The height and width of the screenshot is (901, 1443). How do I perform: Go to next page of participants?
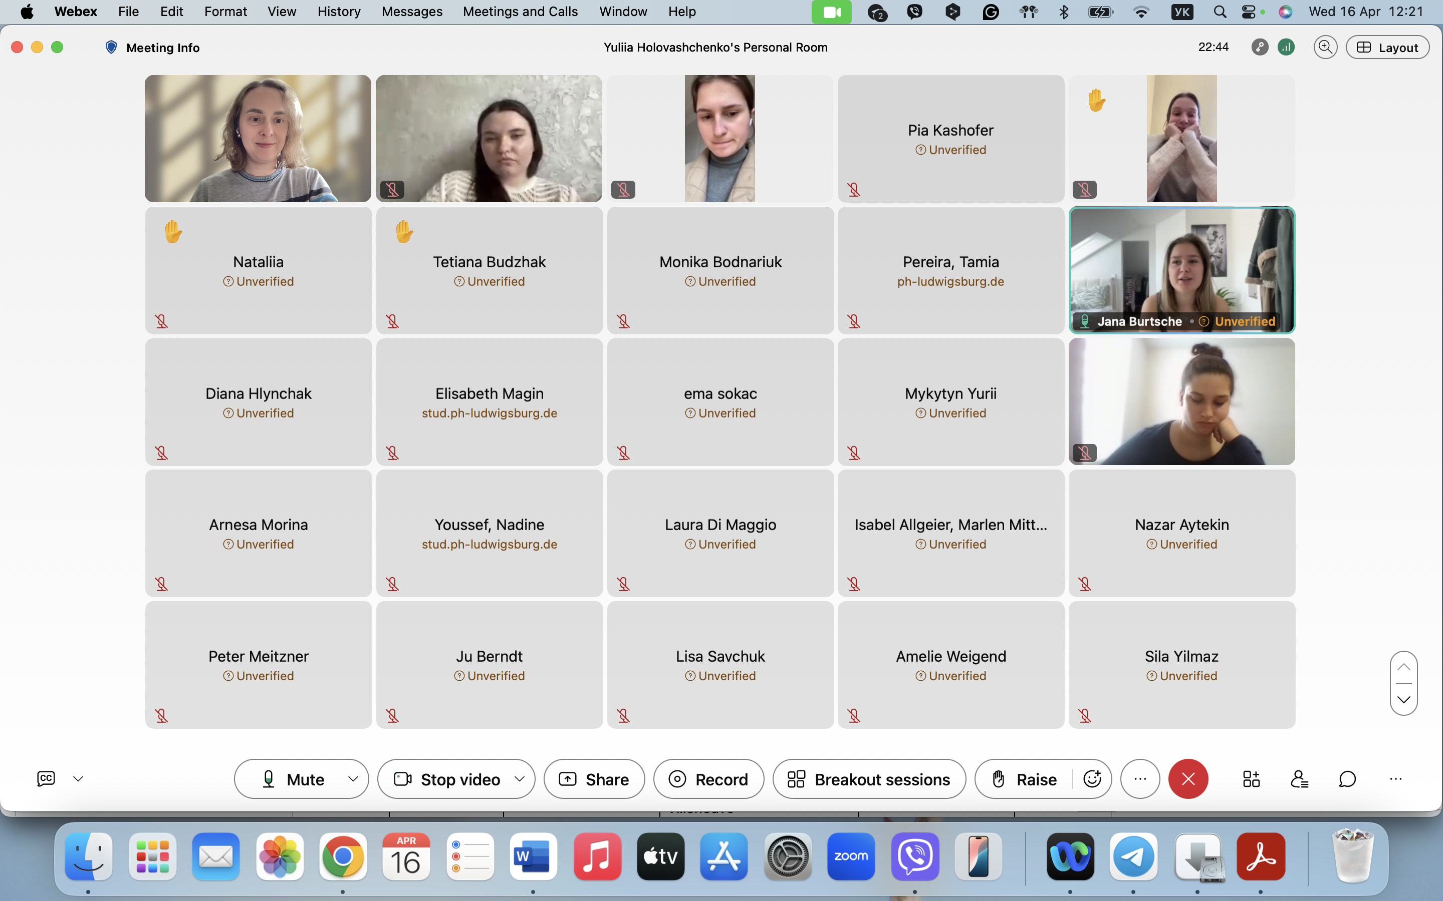1403,699
